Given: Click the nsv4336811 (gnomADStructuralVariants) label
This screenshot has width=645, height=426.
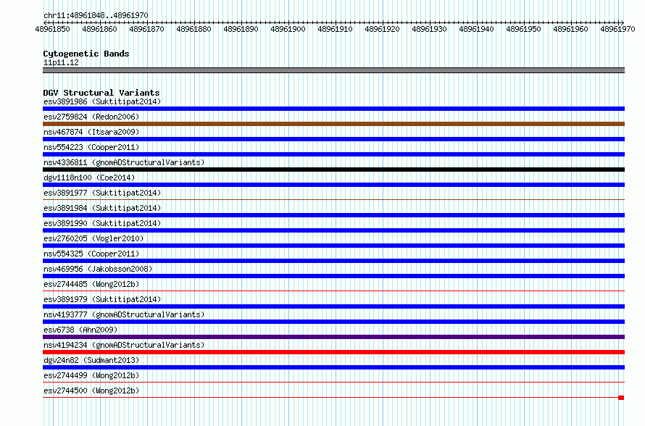Looking at the screenshot, I should 124,162.
